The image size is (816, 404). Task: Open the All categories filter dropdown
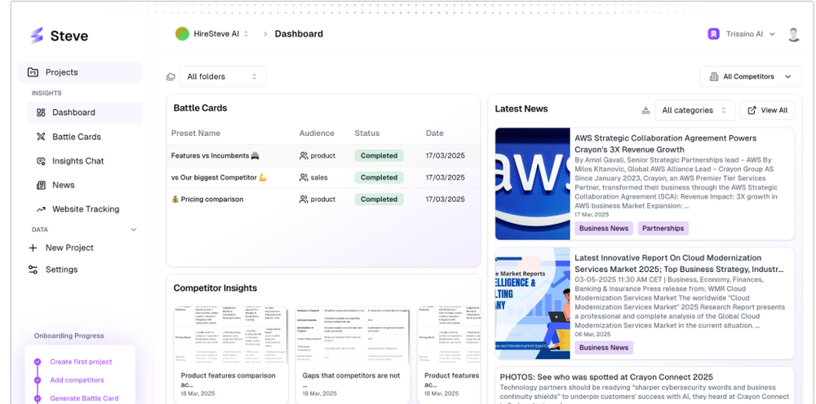[694, 110]
